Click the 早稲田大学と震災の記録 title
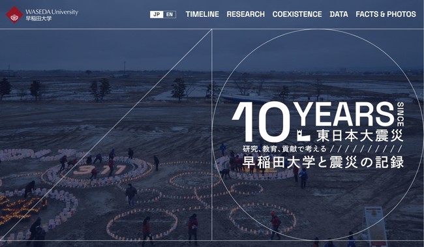The width and height of the screenshot is (424, 247). click(323, 162)
